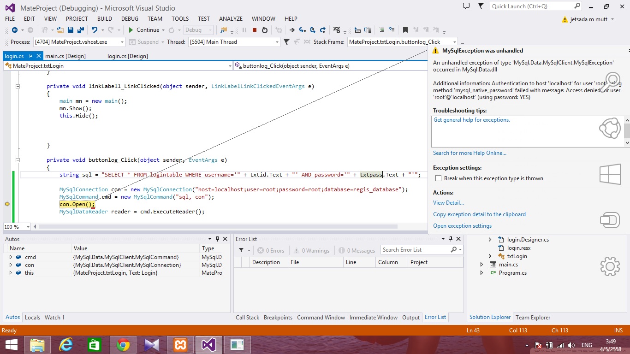630x354 pixels.
Task: Collapse the buttonlog_Click method outline
Action: 18,160
